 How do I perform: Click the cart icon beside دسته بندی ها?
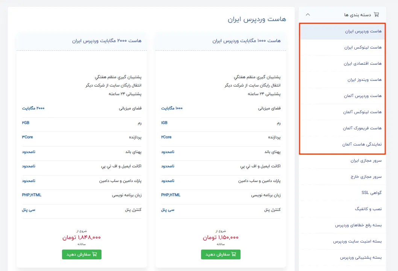tap(377, 14)
